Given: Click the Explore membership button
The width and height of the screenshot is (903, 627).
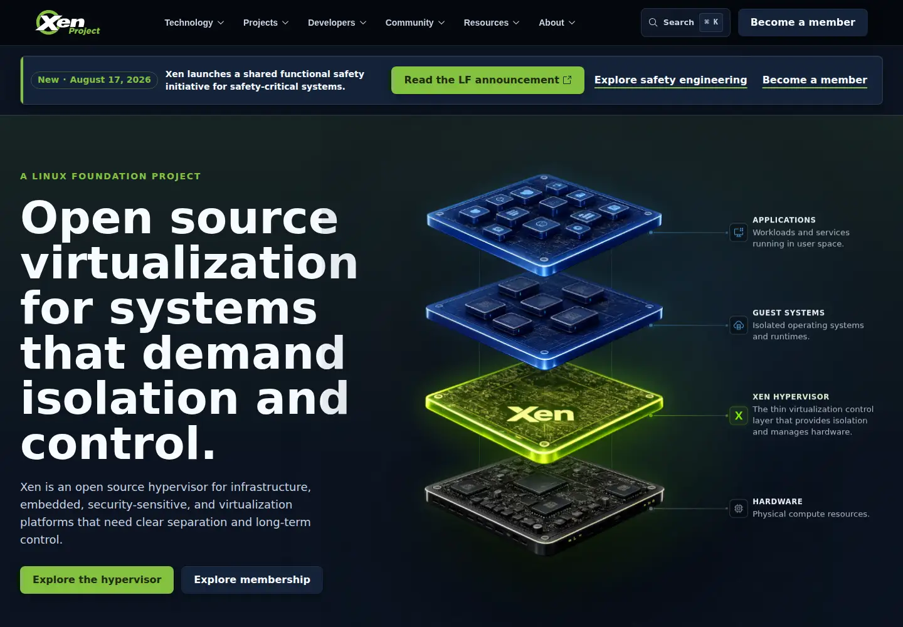Looking at the screenshot, I should [x=252, y=580].
